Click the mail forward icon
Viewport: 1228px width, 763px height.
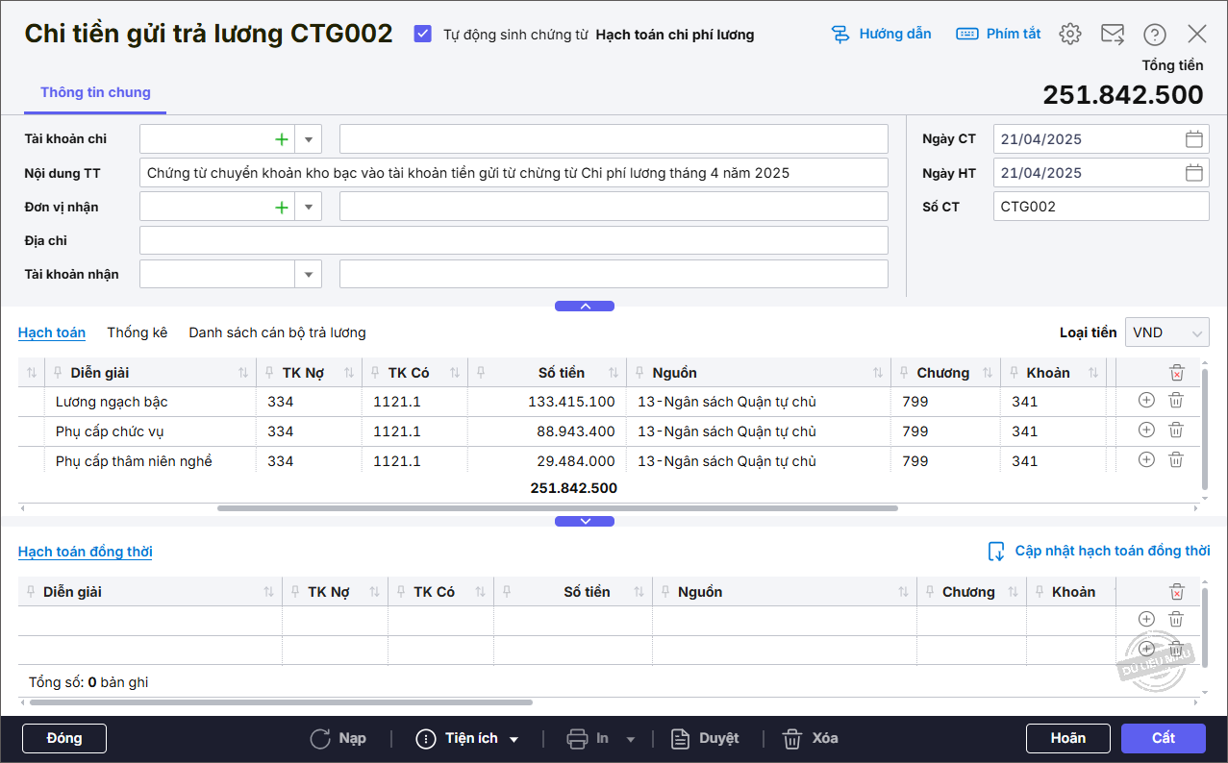pyautogui.click(x=1112, y=35)
